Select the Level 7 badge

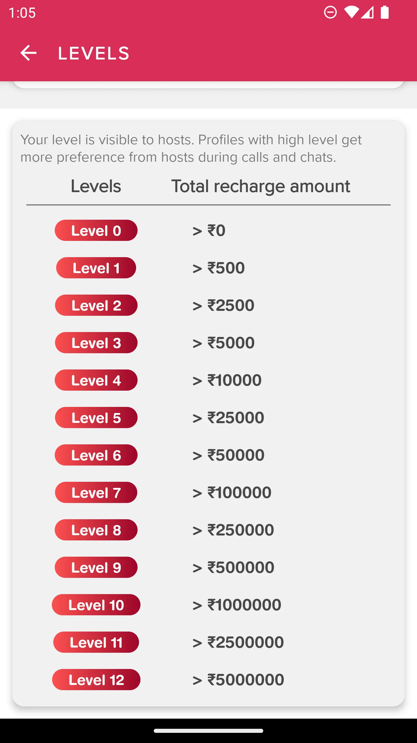pyautogui.click(x=96, y=493)
